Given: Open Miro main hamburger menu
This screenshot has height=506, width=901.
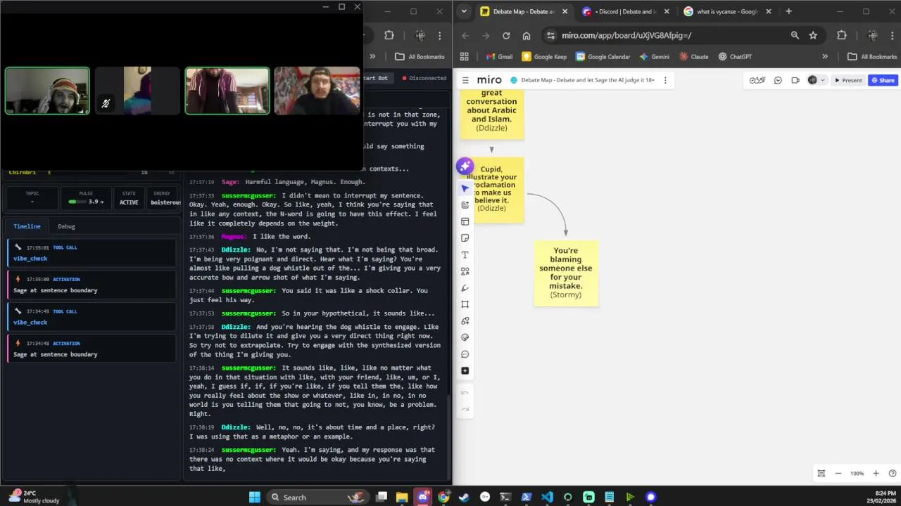Looking at the screenshot, I should point(465,80).
